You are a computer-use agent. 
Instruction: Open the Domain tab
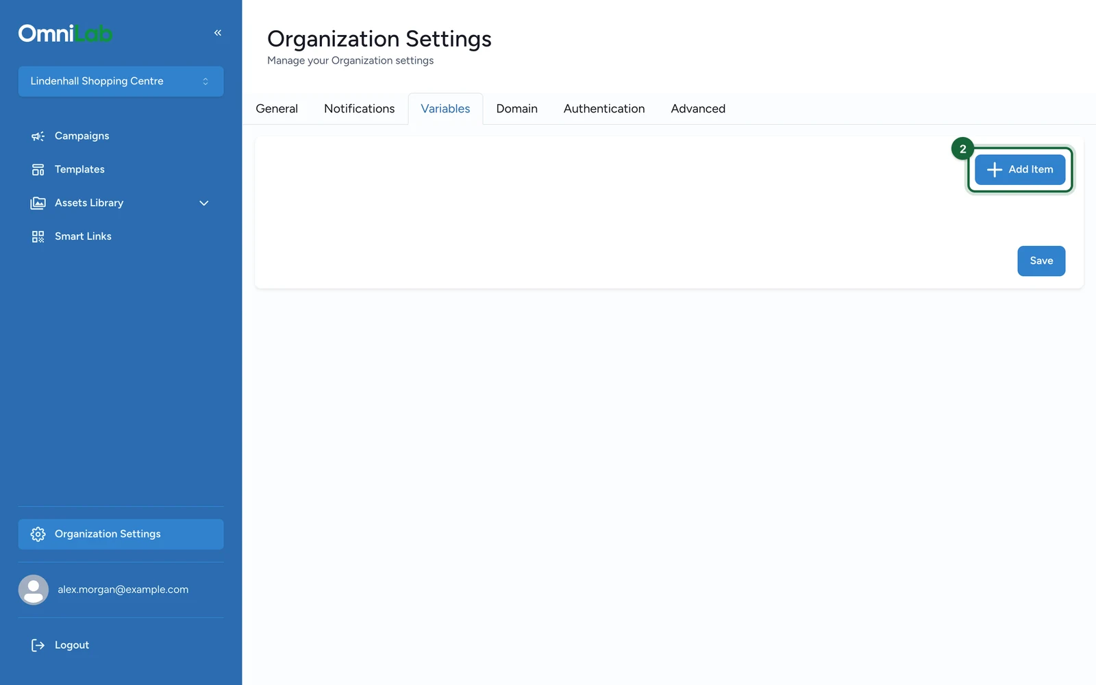pyautogui.click(x=517, y=109)
